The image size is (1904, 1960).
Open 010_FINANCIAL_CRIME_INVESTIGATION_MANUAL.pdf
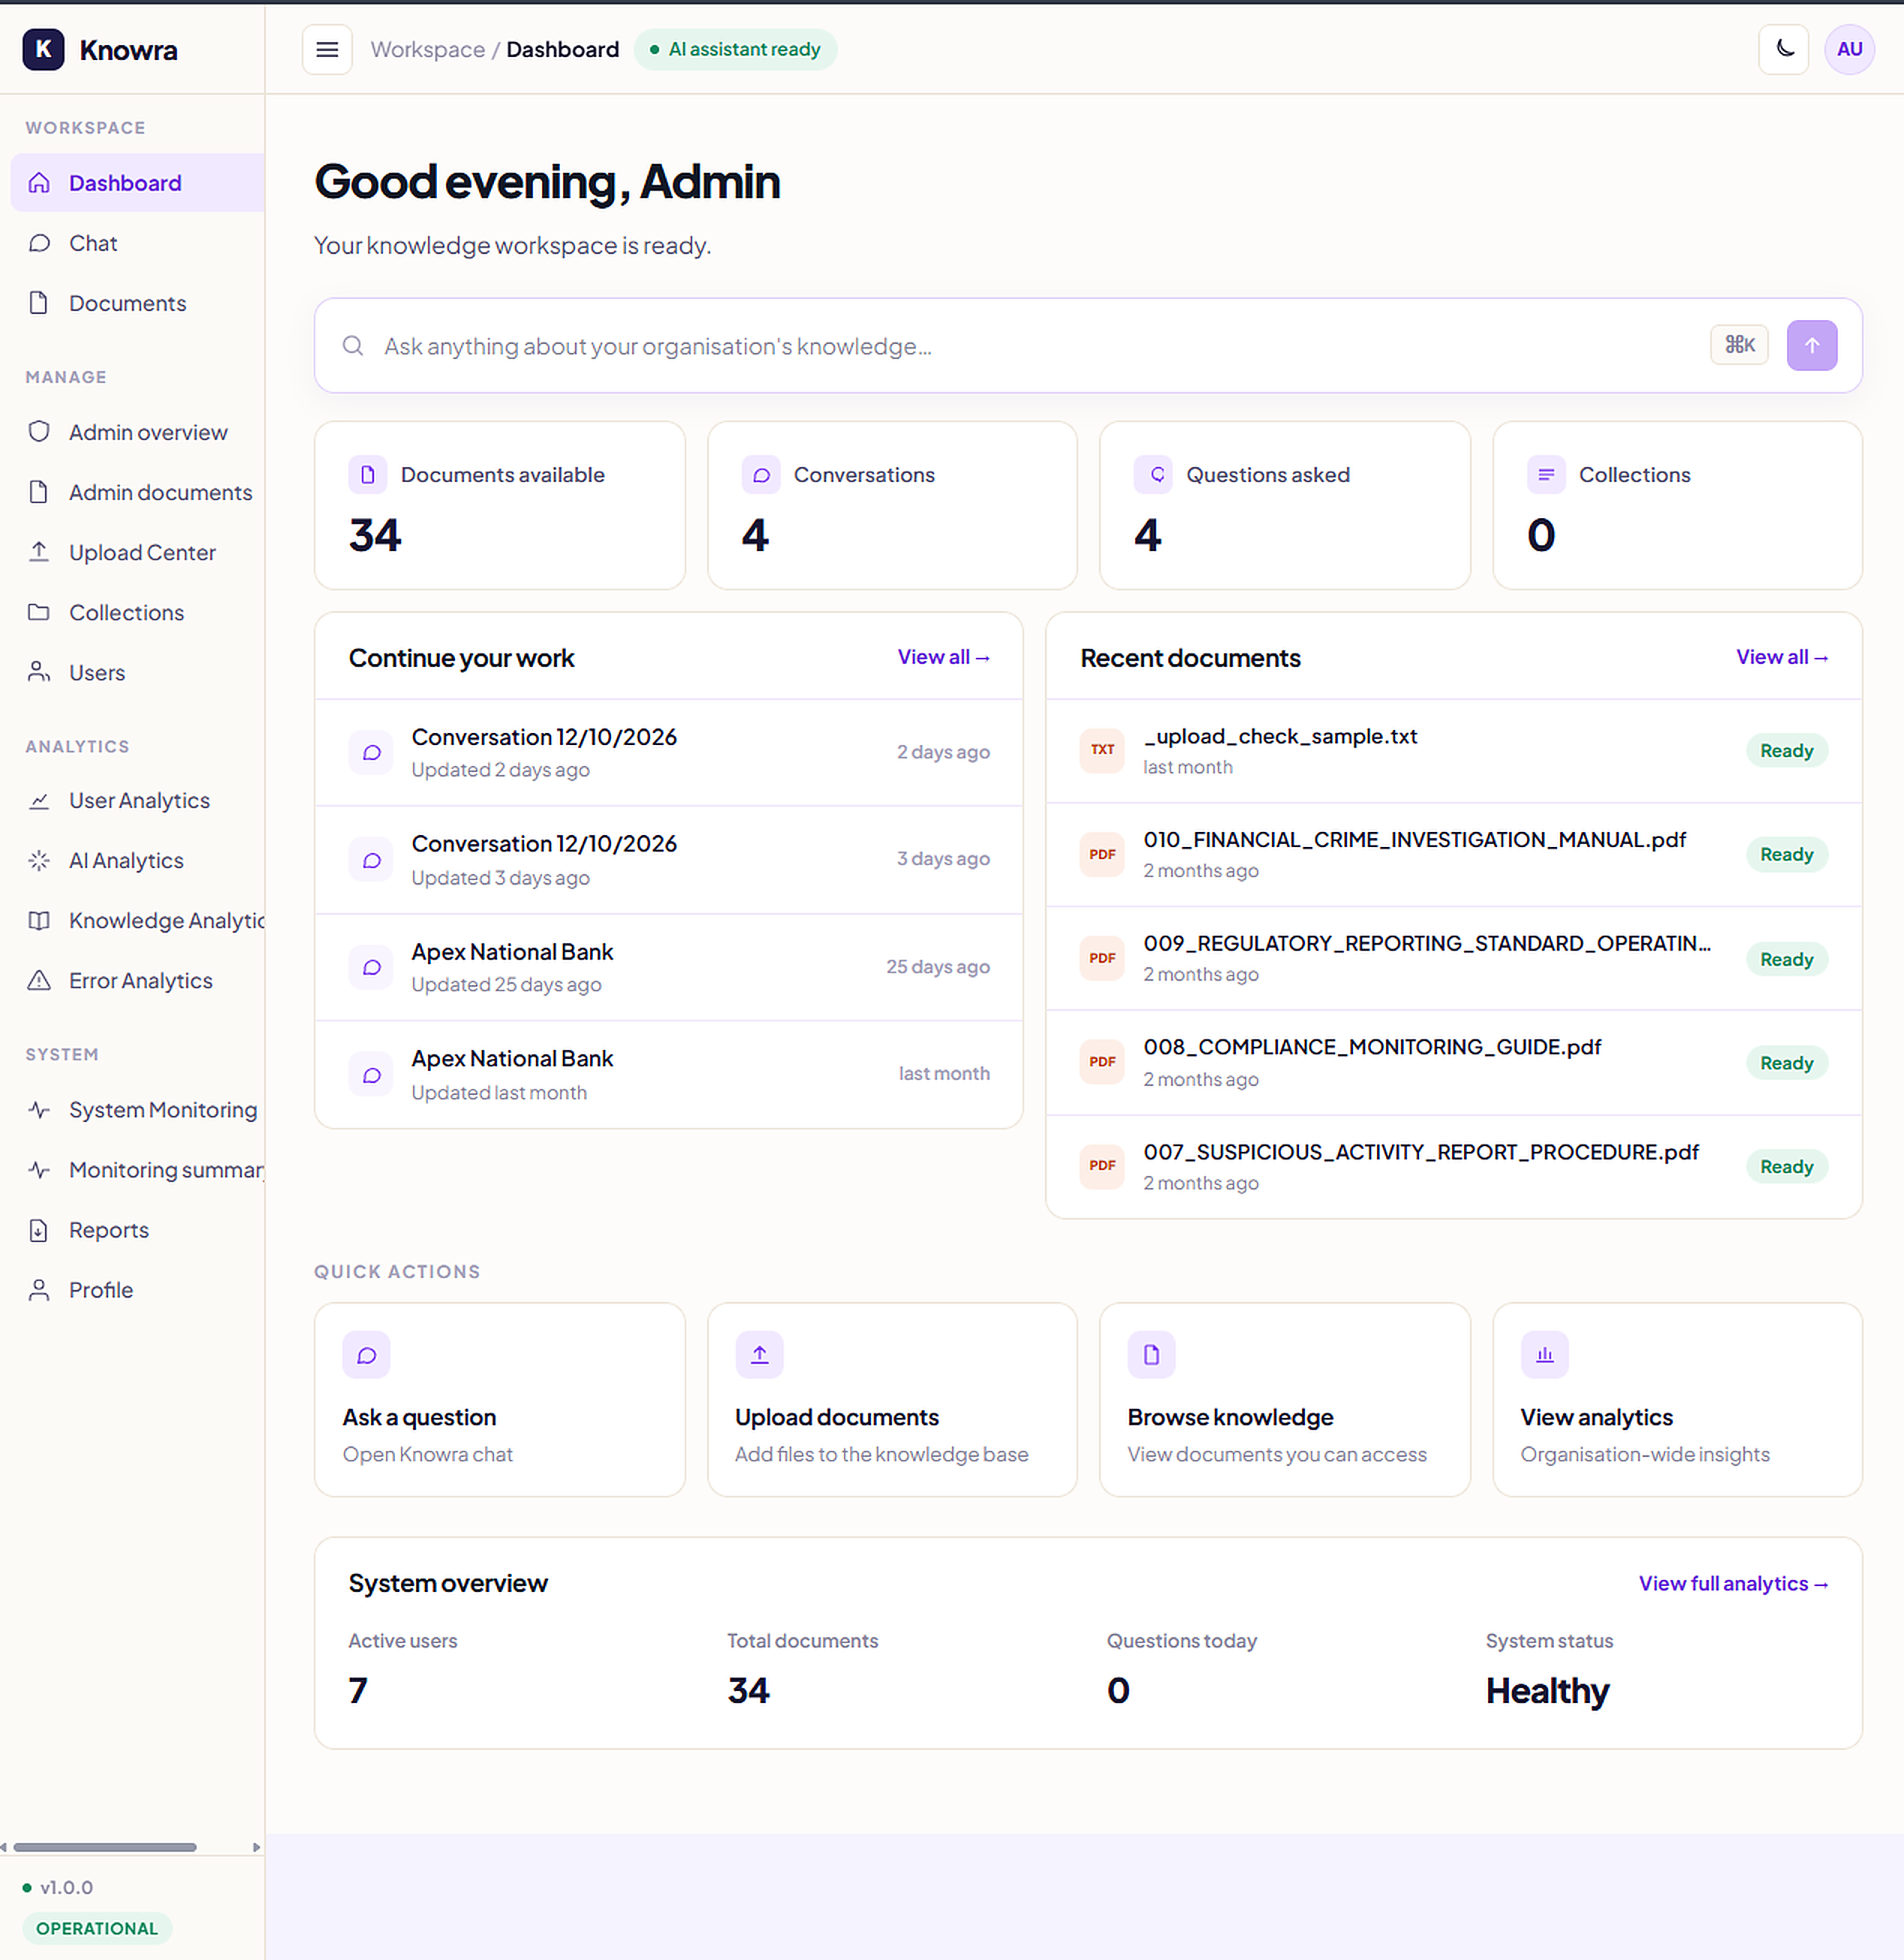[x=1453, y=854]
